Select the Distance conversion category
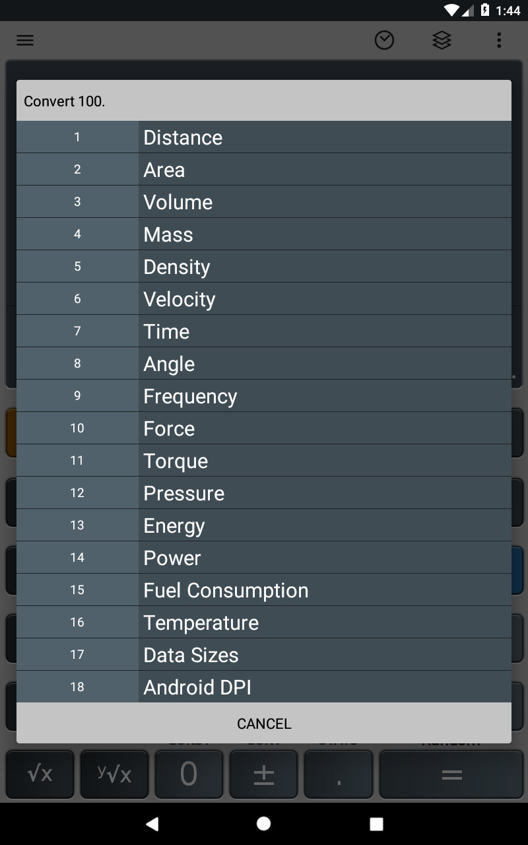 pos(264,137)
